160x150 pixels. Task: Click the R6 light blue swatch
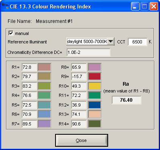point(44,114)
